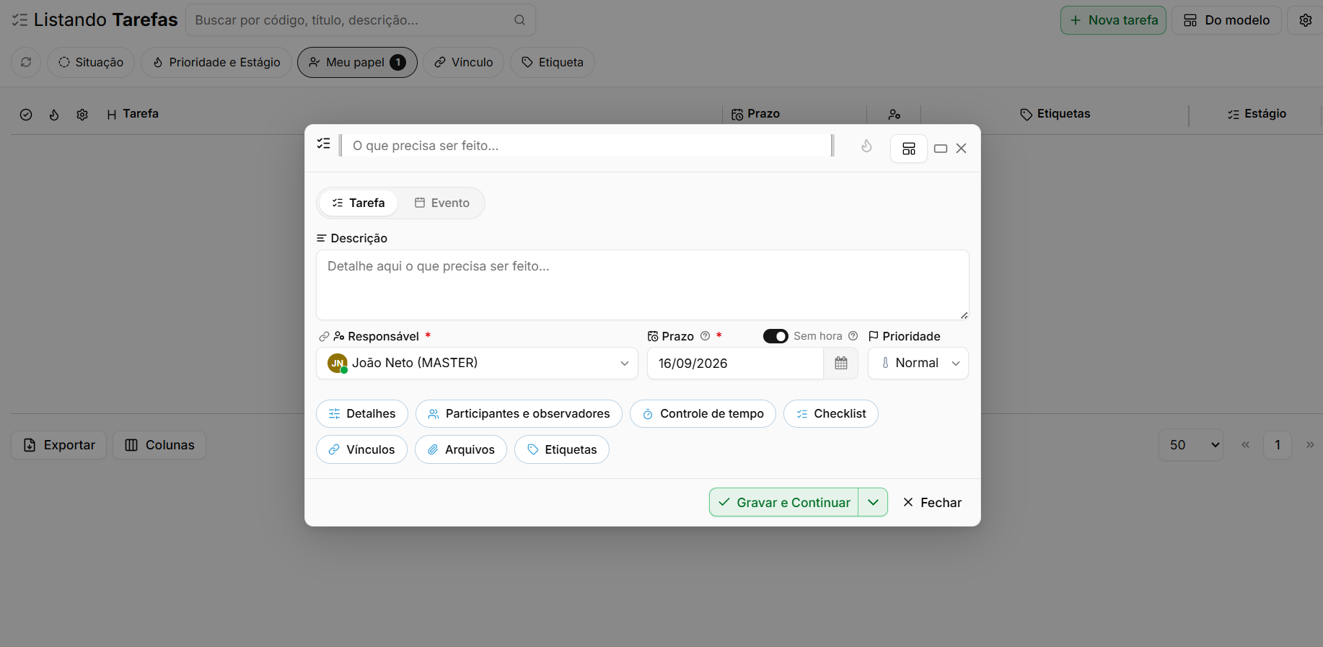Open the Vínculo filter
Viewport: 1323px width, 647px height.
[x=464, y=62]
